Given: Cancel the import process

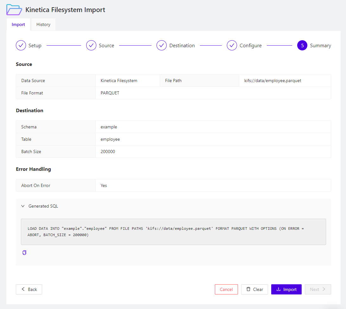Looking at the screenshot, I should pyautogui.click(x=226, y=289).
